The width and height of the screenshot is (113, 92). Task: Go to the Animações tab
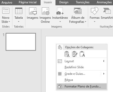[x=104, y=2]
